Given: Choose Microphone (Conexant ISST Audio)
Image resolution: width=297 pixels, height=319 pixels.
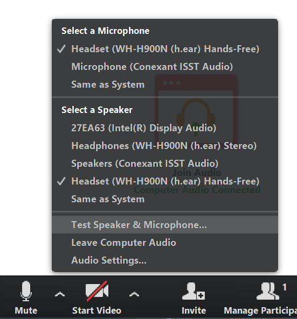Looking at the screenshot, I should click(165, 67).
